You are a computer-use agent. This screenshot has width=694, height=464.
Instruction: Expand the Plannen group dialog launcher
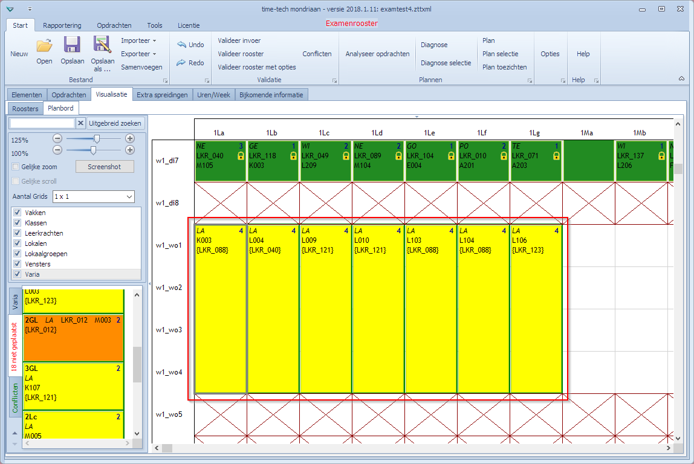point(530,81)
